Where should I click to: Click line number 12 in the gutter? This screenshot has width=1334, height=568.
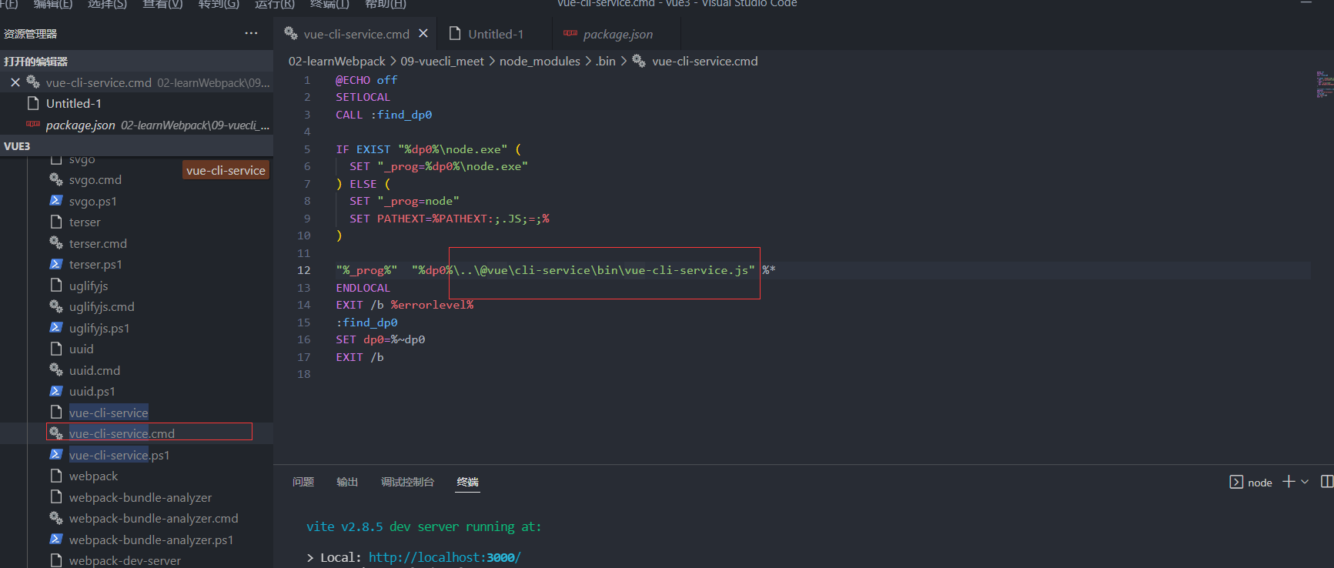pos(304,270)
